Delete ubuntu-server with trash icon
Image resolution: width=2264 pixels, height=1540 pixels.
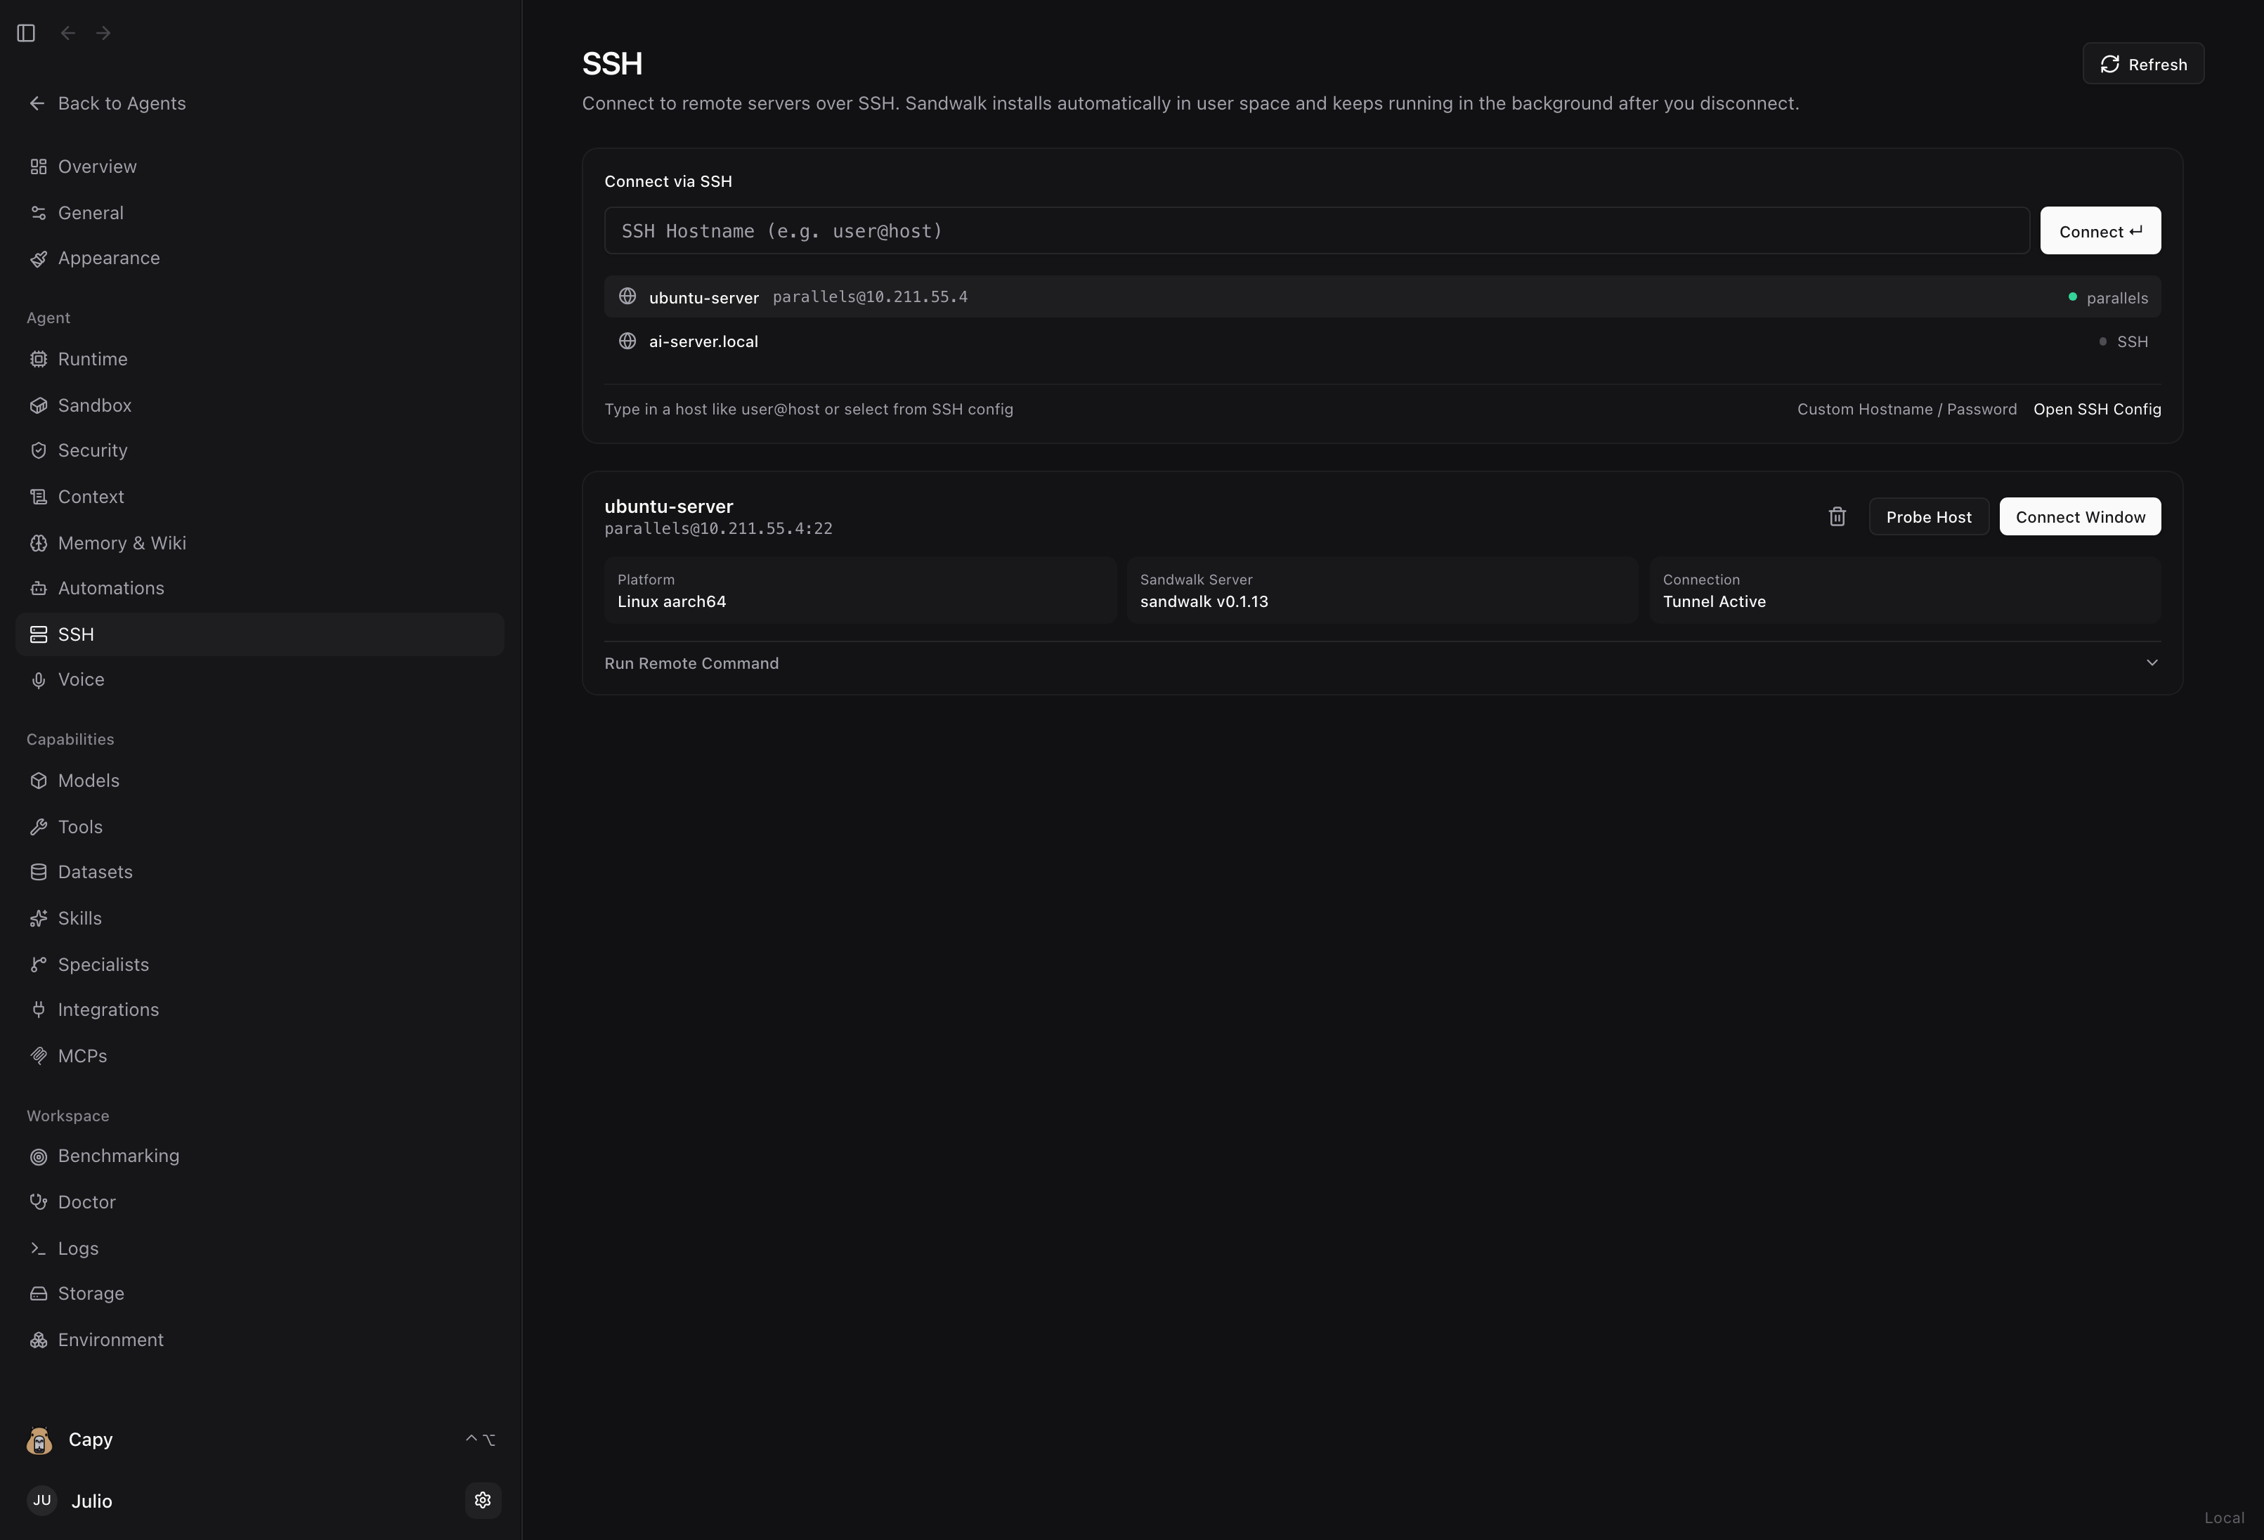click(x=1836, y=516)
